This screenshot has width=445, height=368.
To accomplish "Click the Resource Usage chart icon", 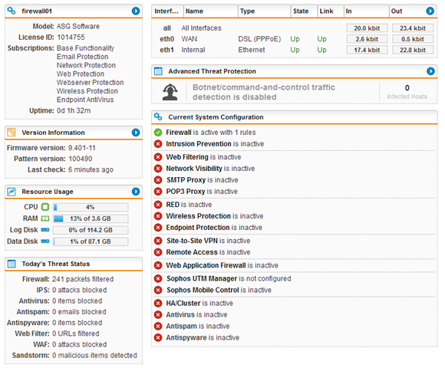I will tap(12, 192).
